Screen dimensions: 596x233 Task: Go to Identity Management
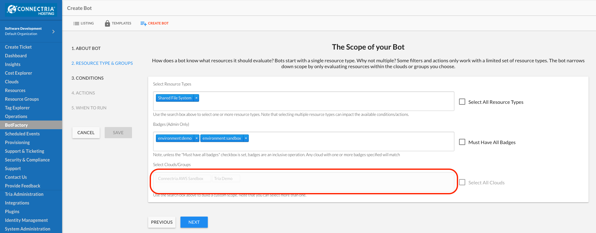point(26,220)
